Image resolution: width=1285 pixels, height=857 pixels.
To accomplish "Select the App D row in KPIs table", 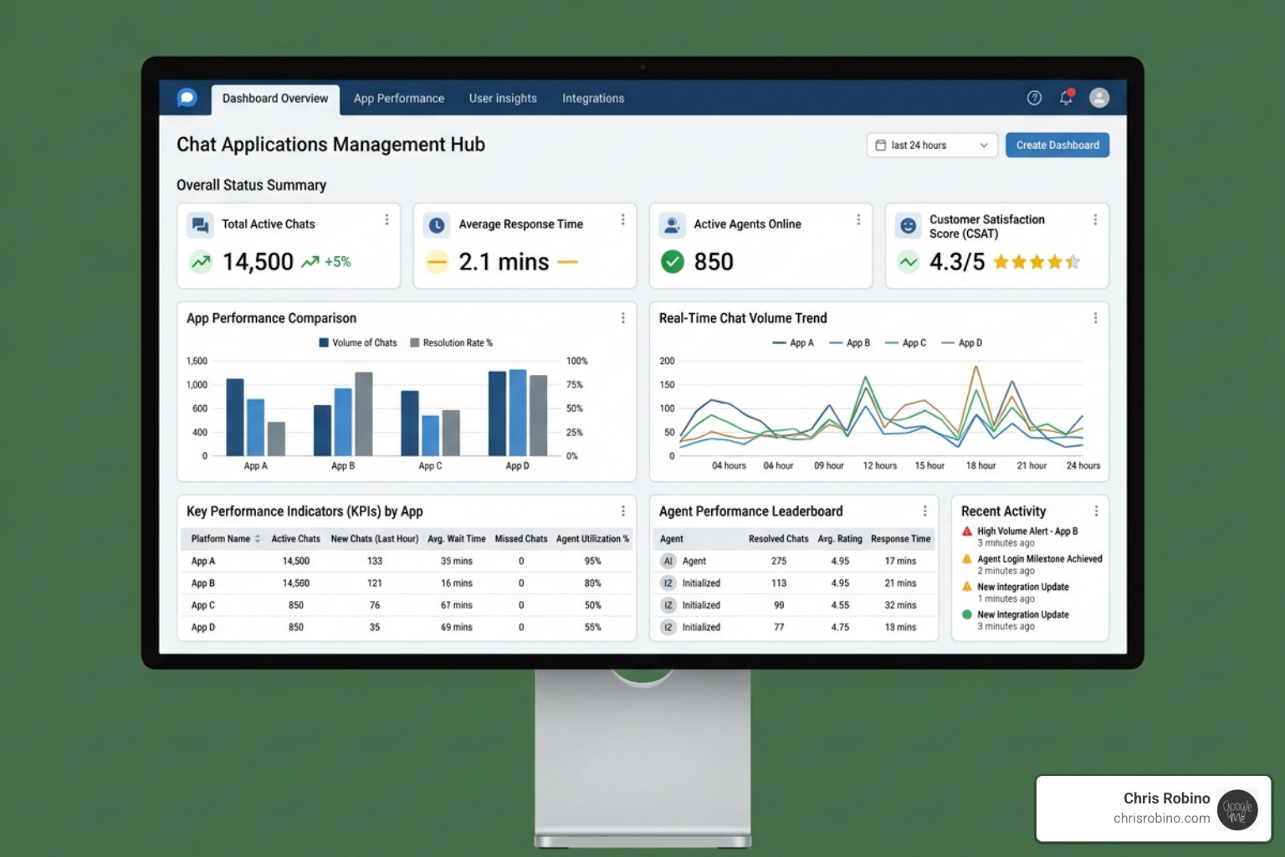I will (x=407, y=627).
